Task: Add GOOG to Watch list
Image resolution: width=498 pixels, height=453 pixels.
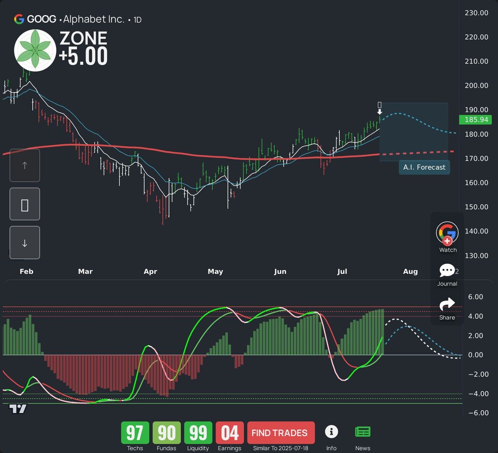Action: pyautogui.click(x=447, y=237)
